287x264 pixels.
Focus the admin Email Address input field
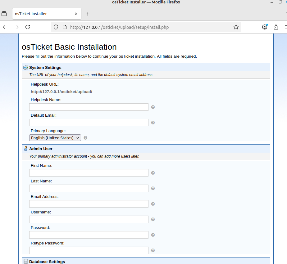pyautogui.click(x=89, y=204)
